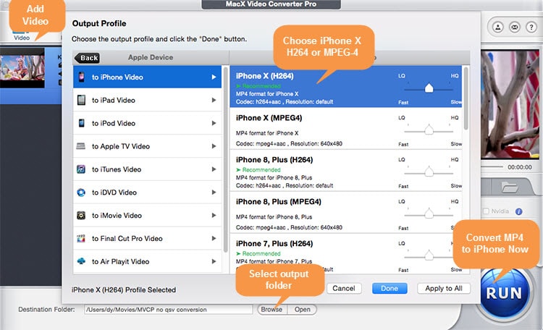Open the user account icon in top-right toolbar
The height and width of the screenshot is (330, 543).
click(x=497, y=27)
